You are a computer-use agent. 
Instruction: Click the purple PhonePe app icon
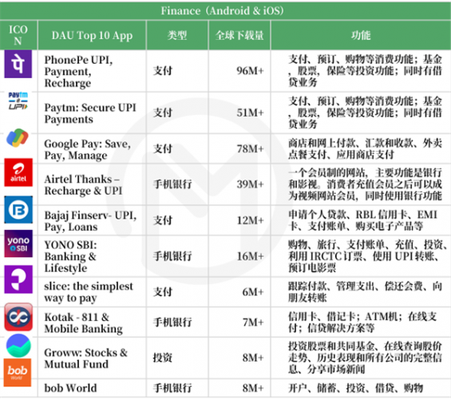(x=18, y=64)
